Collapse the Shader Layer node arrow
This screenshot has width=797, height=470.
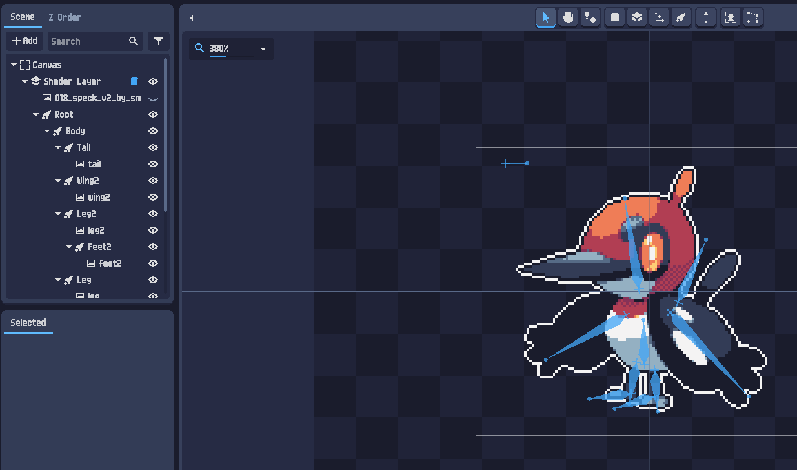tap(24, 81)
